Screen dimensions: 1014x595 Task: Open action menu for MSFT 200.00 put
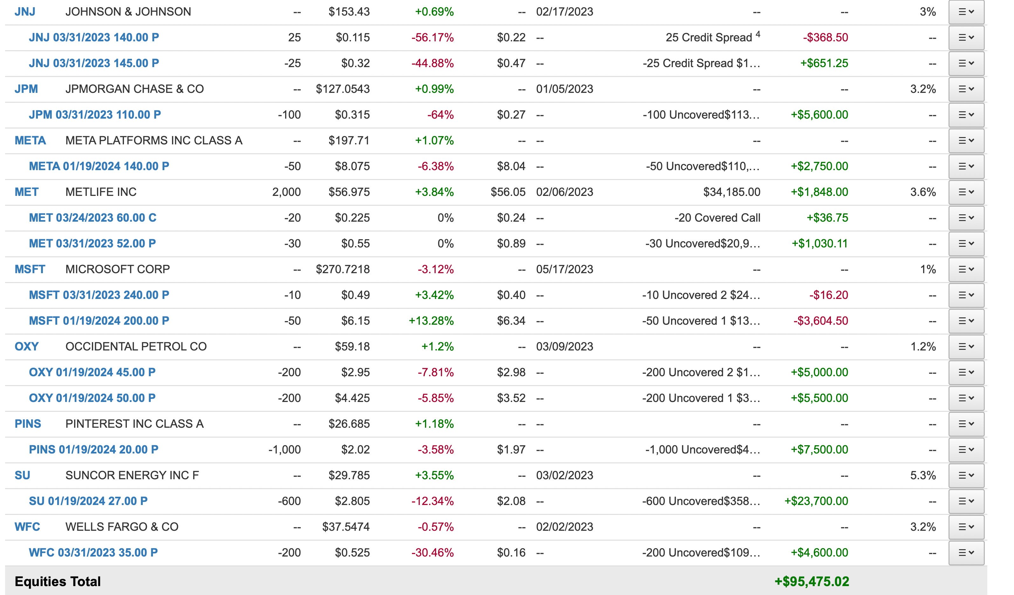[x=966, y=321]
